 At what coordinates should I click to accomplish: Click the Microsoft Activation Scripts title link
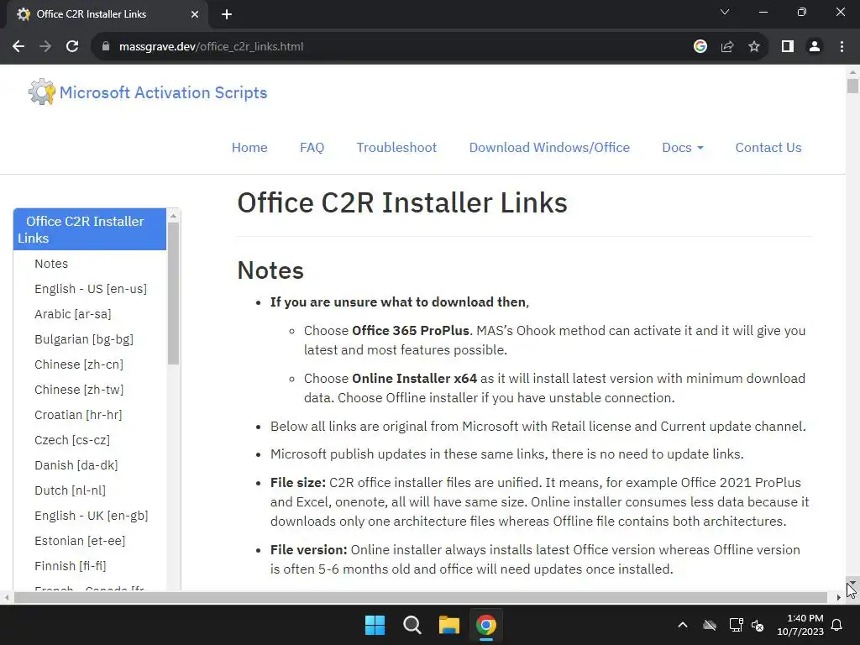coord(164,92)
